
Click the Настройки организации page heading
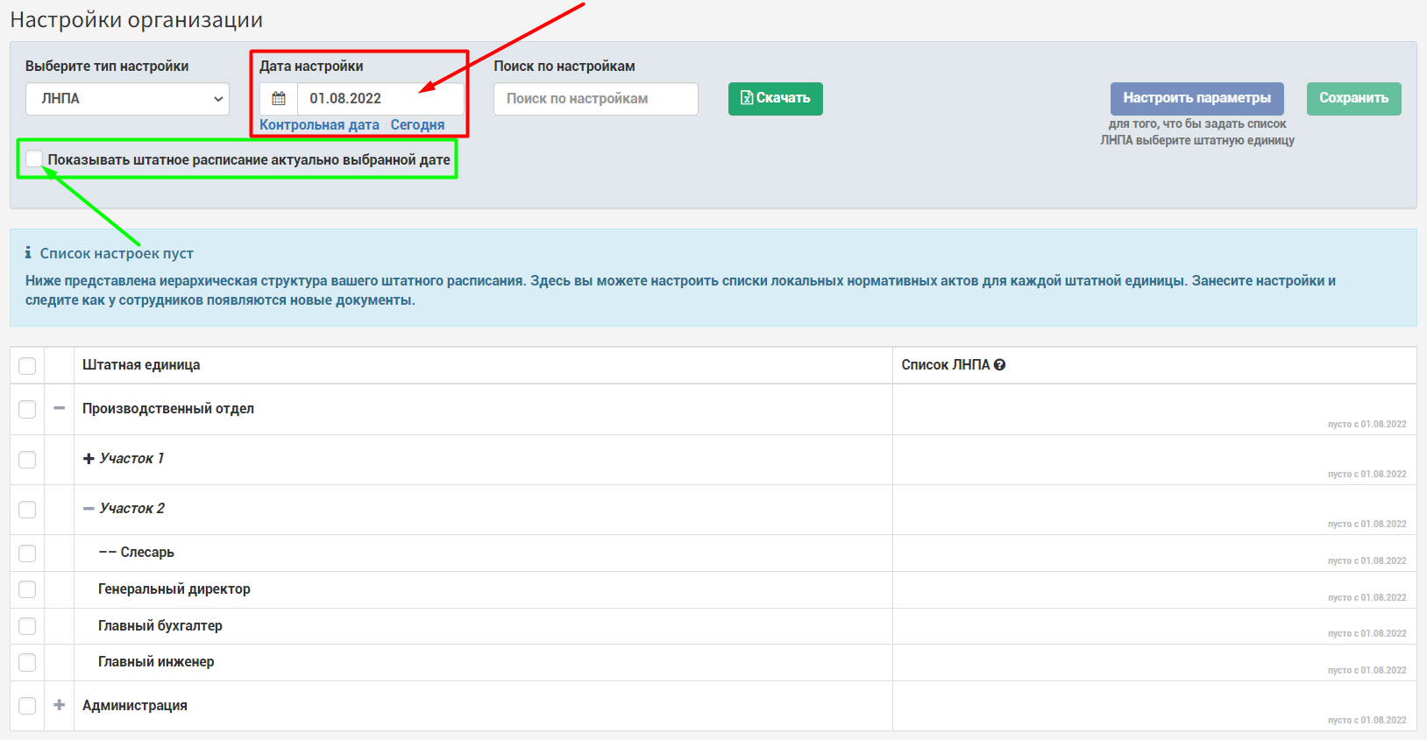click(x=137, y=20)
